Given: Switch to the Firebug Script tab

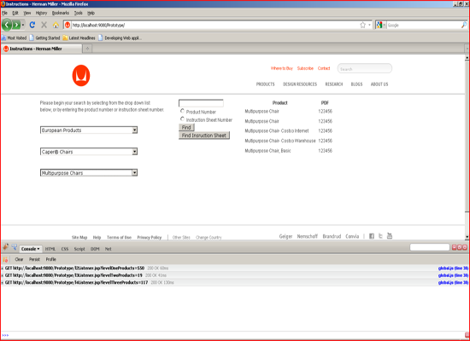Looking at the screenshot, I should [79, 249].
